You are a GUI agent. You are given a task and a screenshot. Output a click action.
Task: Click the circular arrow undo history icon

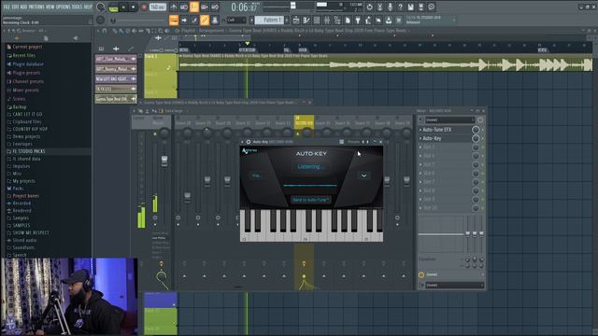(369, 7)
